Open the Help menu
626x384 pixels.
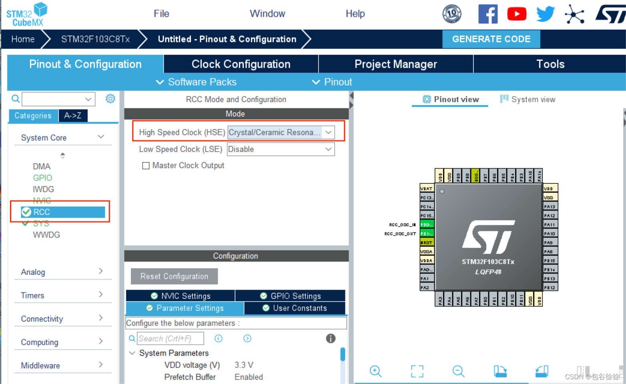pos(355,14)
